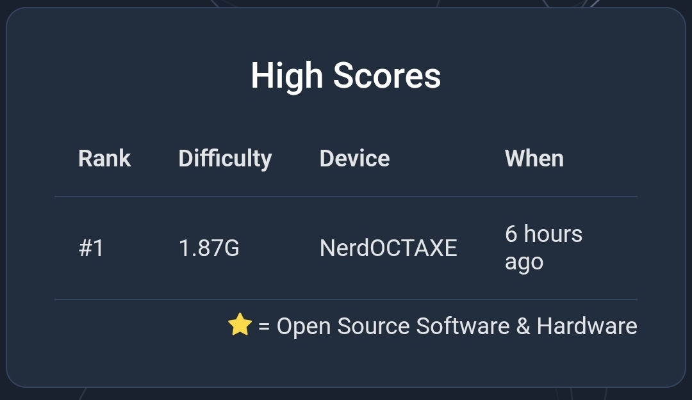Click the Device column header
The image size is (692, 400).
[354, 158]
